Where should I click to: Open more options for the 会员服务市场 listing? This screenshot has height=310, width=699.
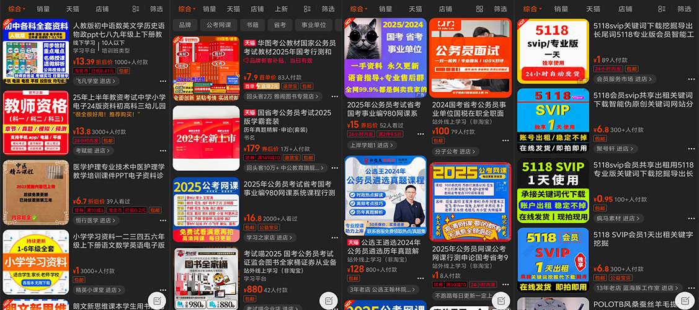click(x=690, y=79)
